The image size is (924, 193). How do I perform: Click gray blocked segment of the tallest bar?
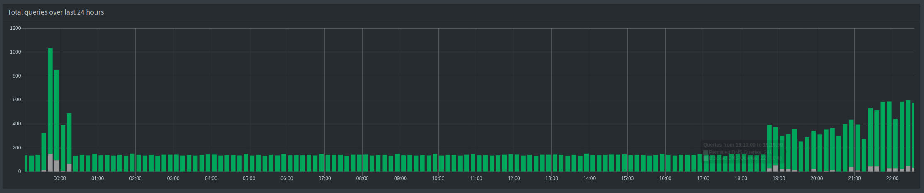pos(50,163)
